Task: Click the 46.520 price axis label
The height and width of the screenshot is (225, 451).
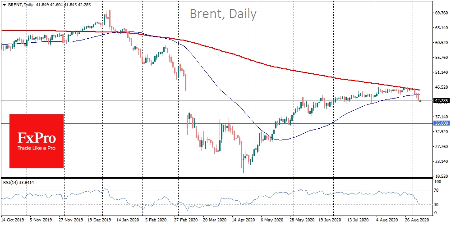Action: (x=441, y=87)
